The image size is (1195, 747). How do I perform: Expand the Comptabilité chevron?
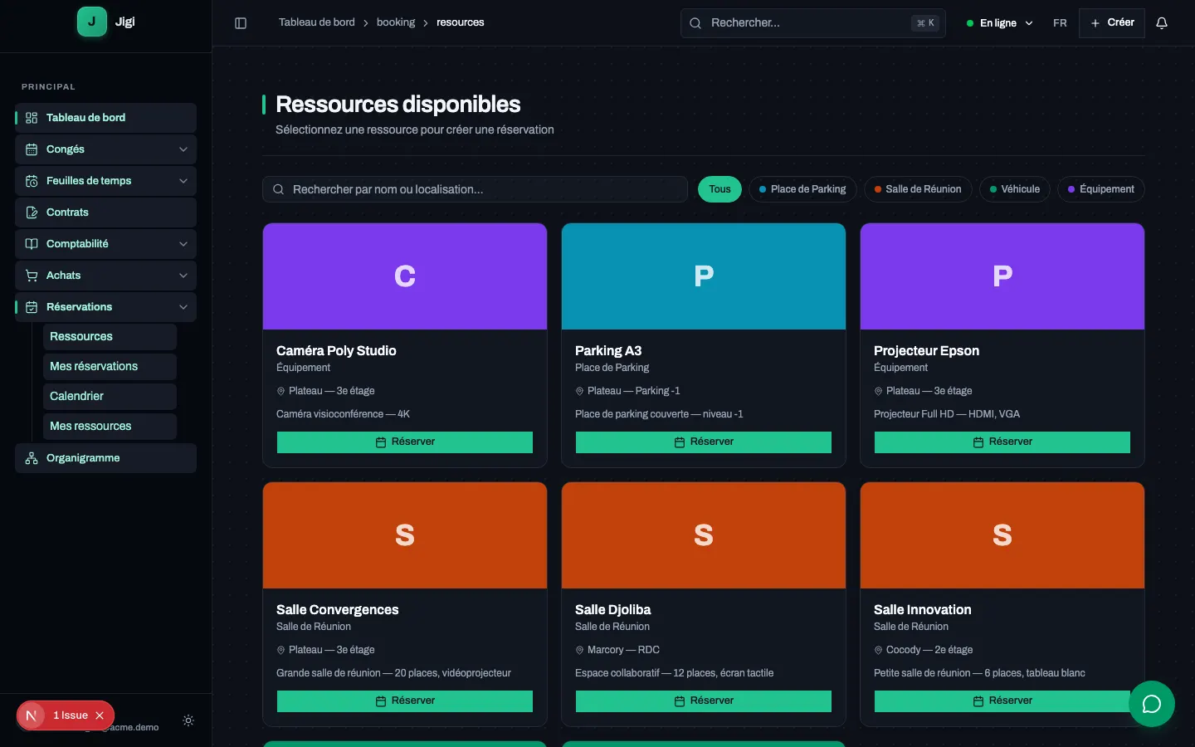[x=183, y=244]
